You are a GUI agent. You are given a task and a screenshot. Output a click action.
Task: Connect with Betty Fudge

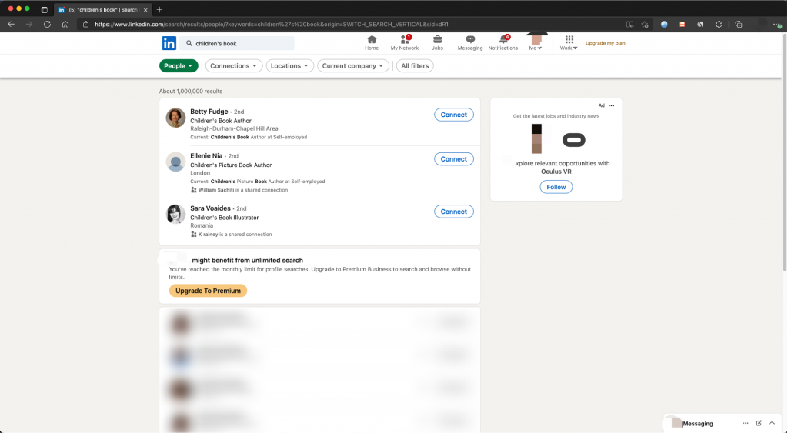pyautogui.click(x=453, y=115)
